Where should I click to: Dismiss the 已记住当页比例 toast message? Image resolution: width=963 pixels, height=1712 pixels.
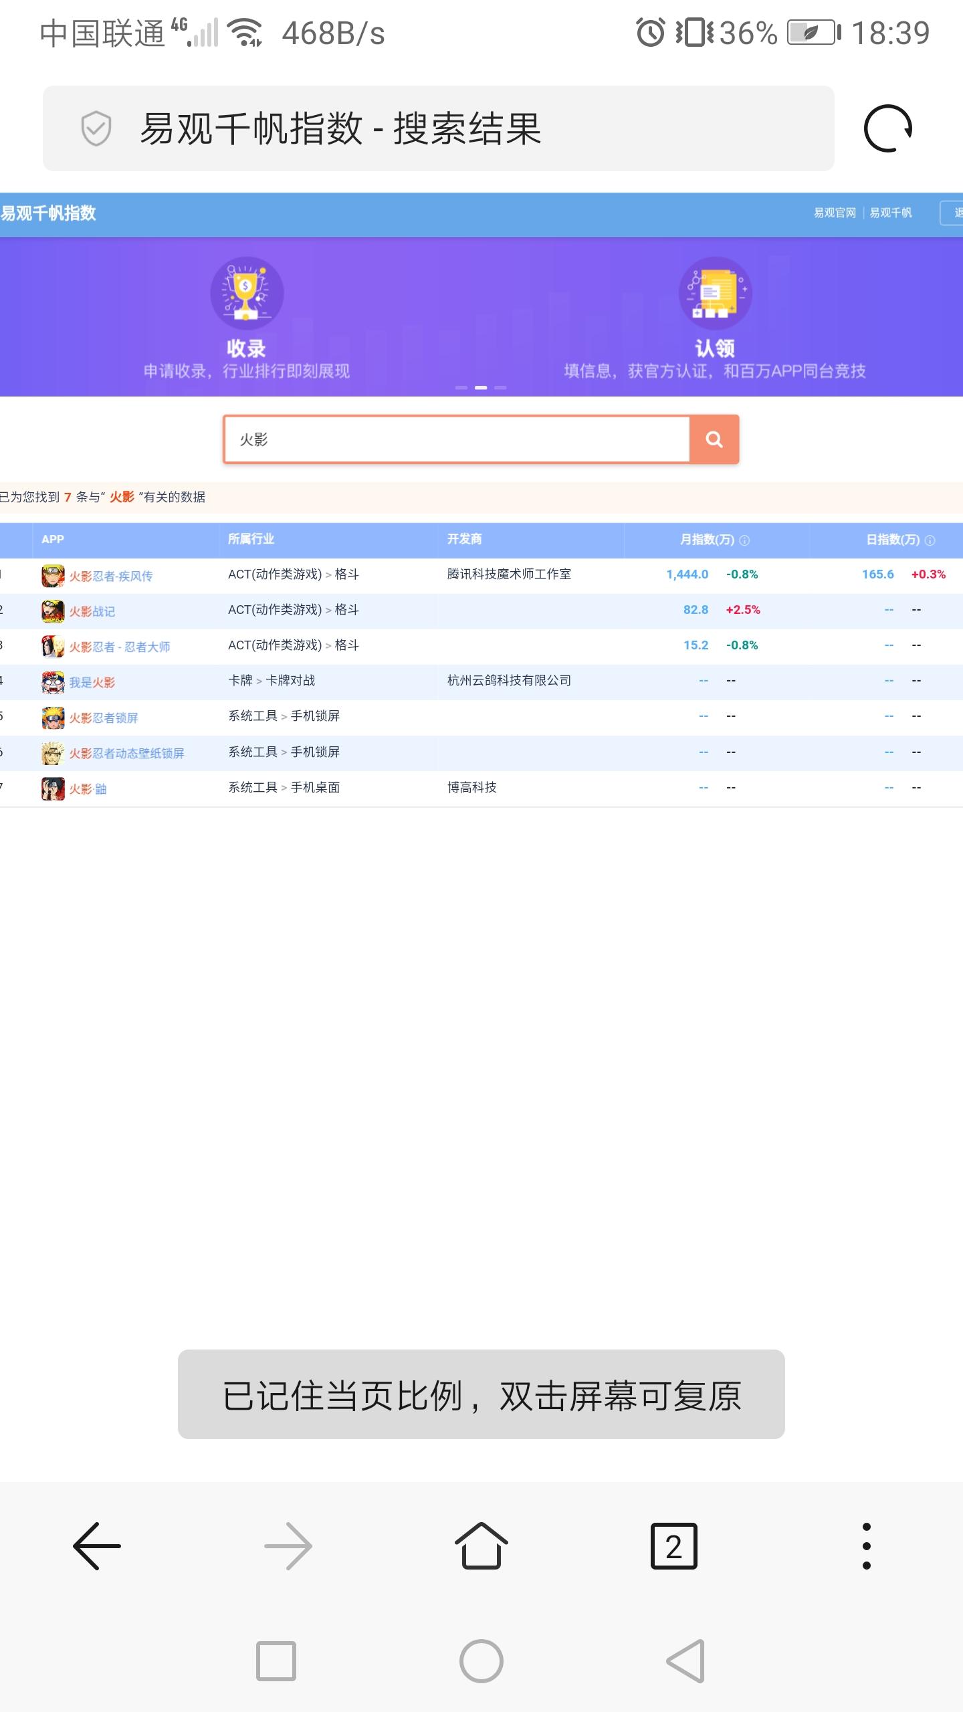pos(481,1394)
